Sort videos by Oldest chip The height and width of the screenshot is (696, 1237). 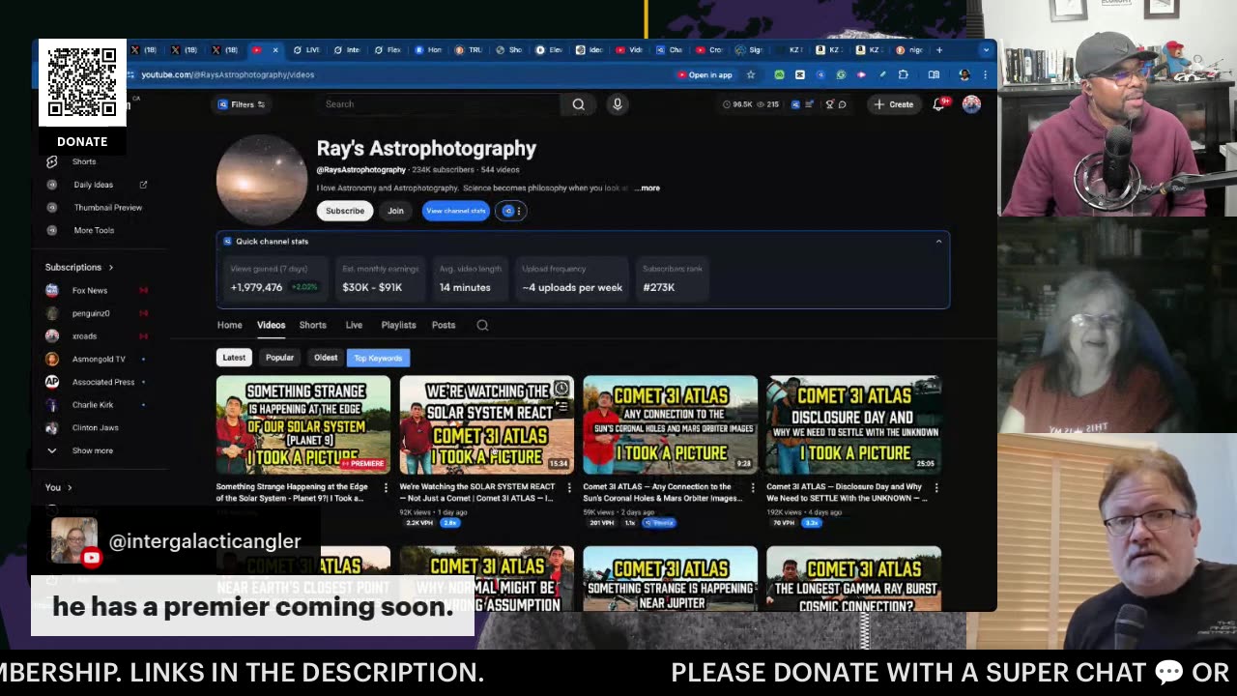coord(326,358)
